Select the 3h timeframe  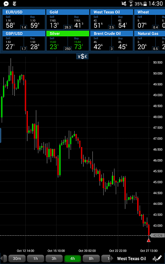(x=54, y=259)
